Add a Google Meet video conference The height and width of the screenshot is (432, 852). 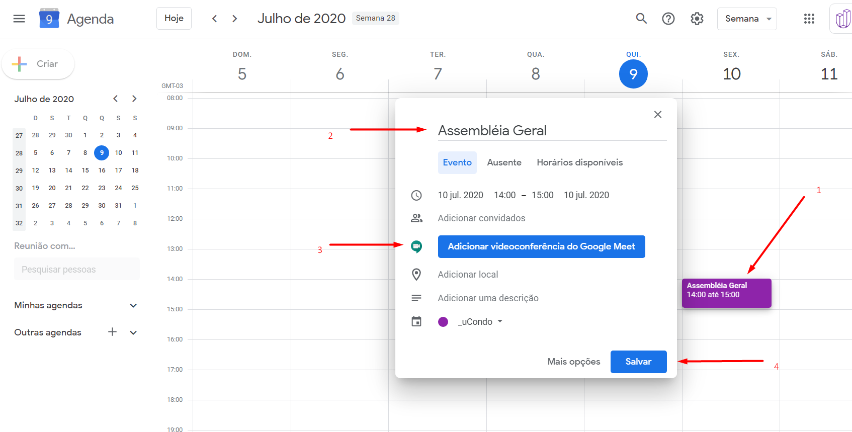point(541,246)
